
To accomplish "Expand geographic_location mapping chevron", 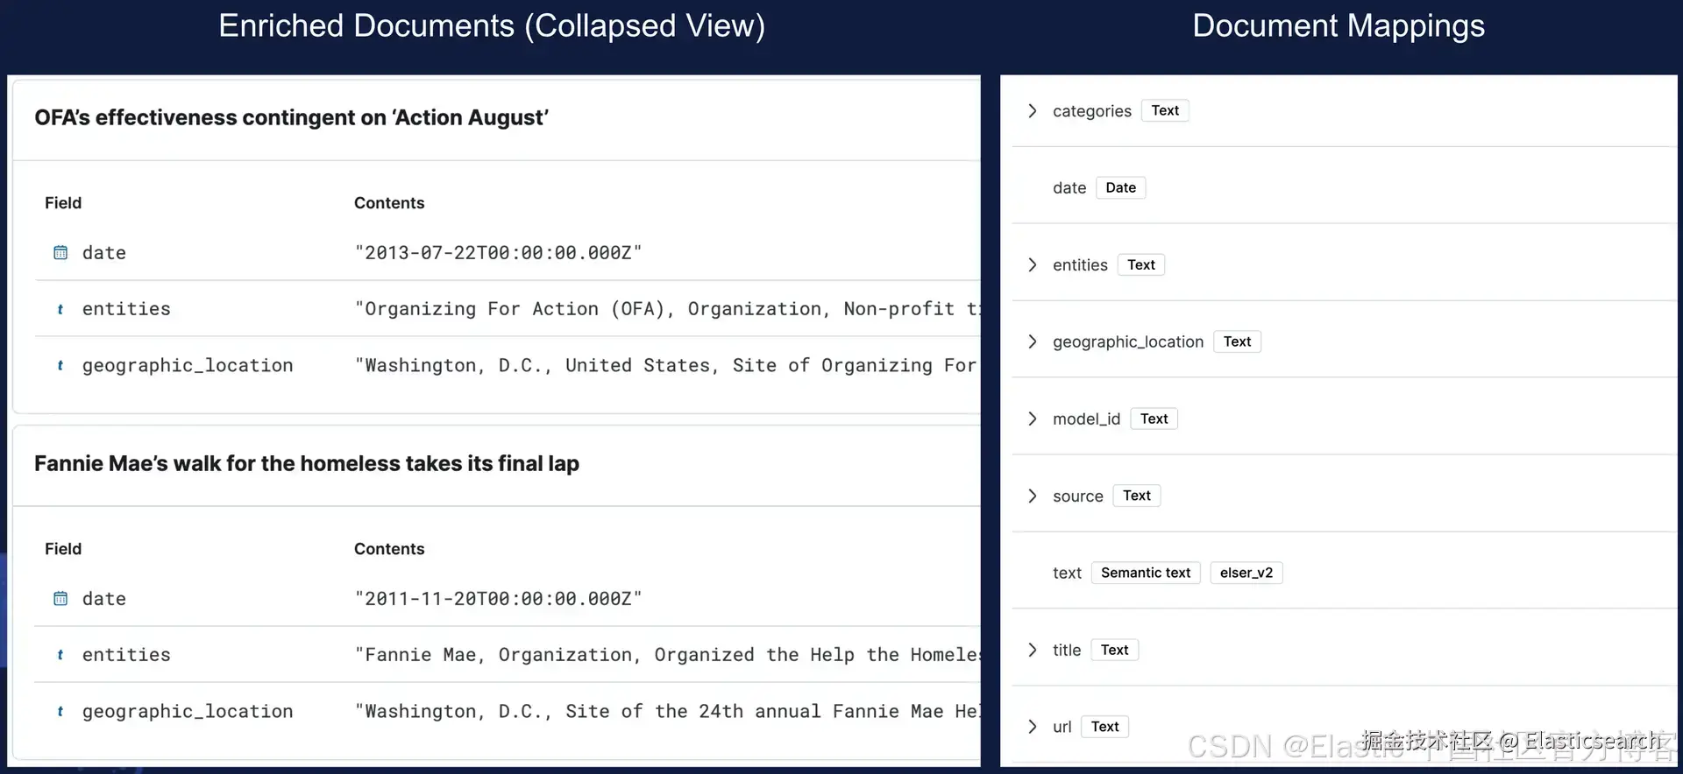I will coord(1033,341).
